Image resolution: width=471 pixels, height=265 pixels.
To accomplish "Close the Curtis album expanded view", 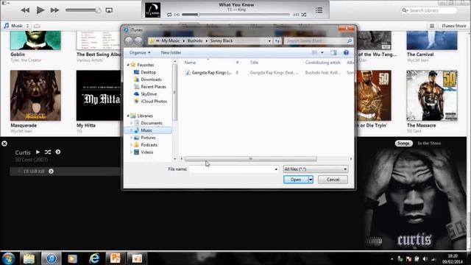I will click(x=4, y=144).
